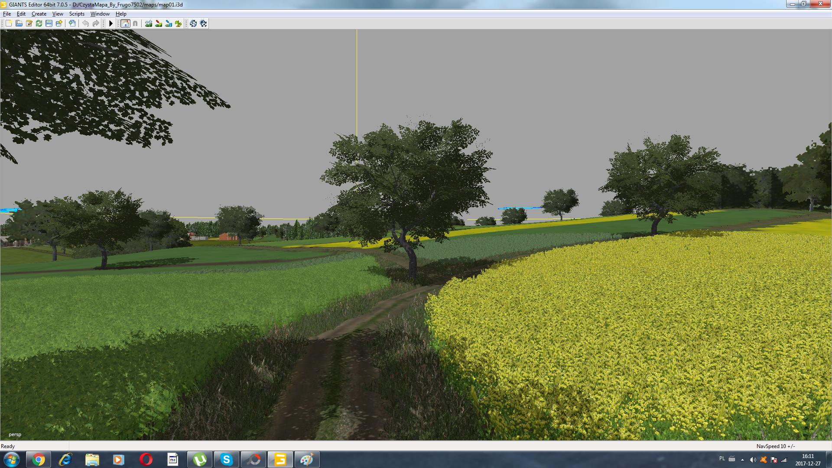This screenshot has width=832, height=468.
Task: Select the terrain foliage paint icon
Action: pos(178,23)
